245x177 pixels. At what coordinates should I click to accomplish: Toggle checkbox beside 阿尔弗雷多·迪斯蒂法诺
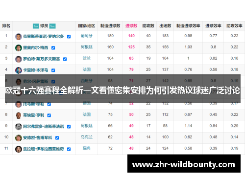69,127
